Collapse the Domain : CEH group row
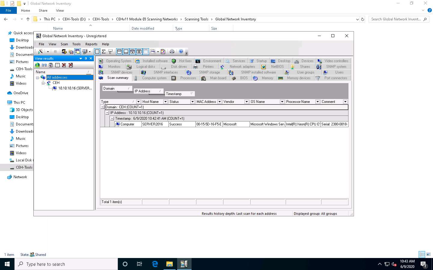 click(102, 107)
